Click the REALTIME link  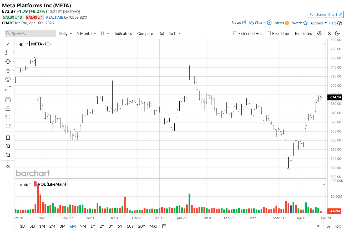54,17
